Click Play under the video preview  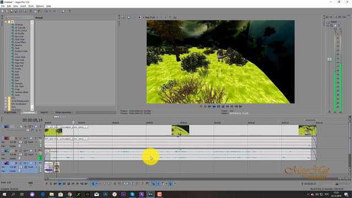pos(214,106)
